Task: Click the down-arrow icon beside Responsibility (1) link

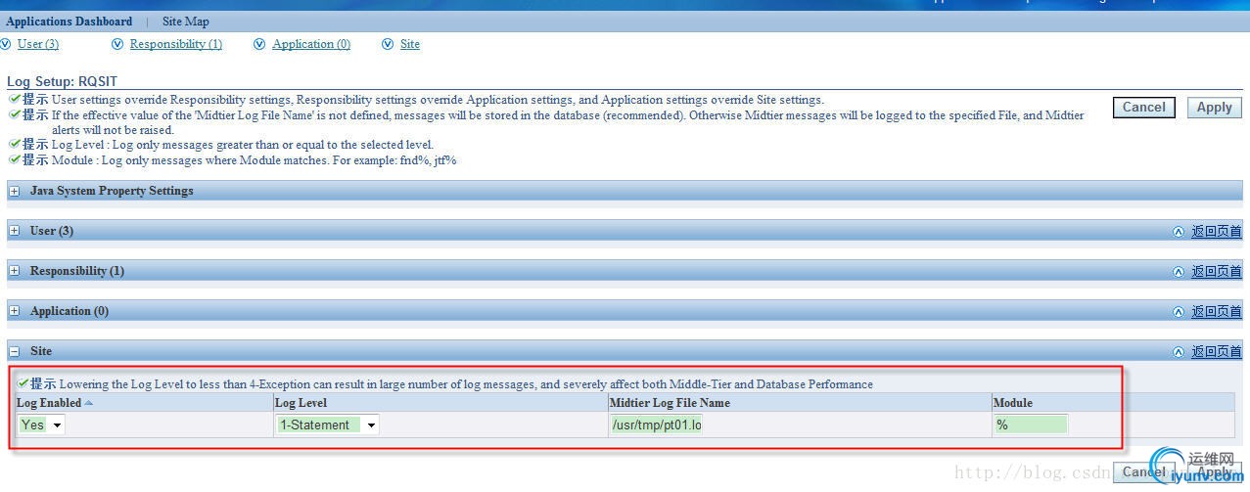Action: coord(117,44)
